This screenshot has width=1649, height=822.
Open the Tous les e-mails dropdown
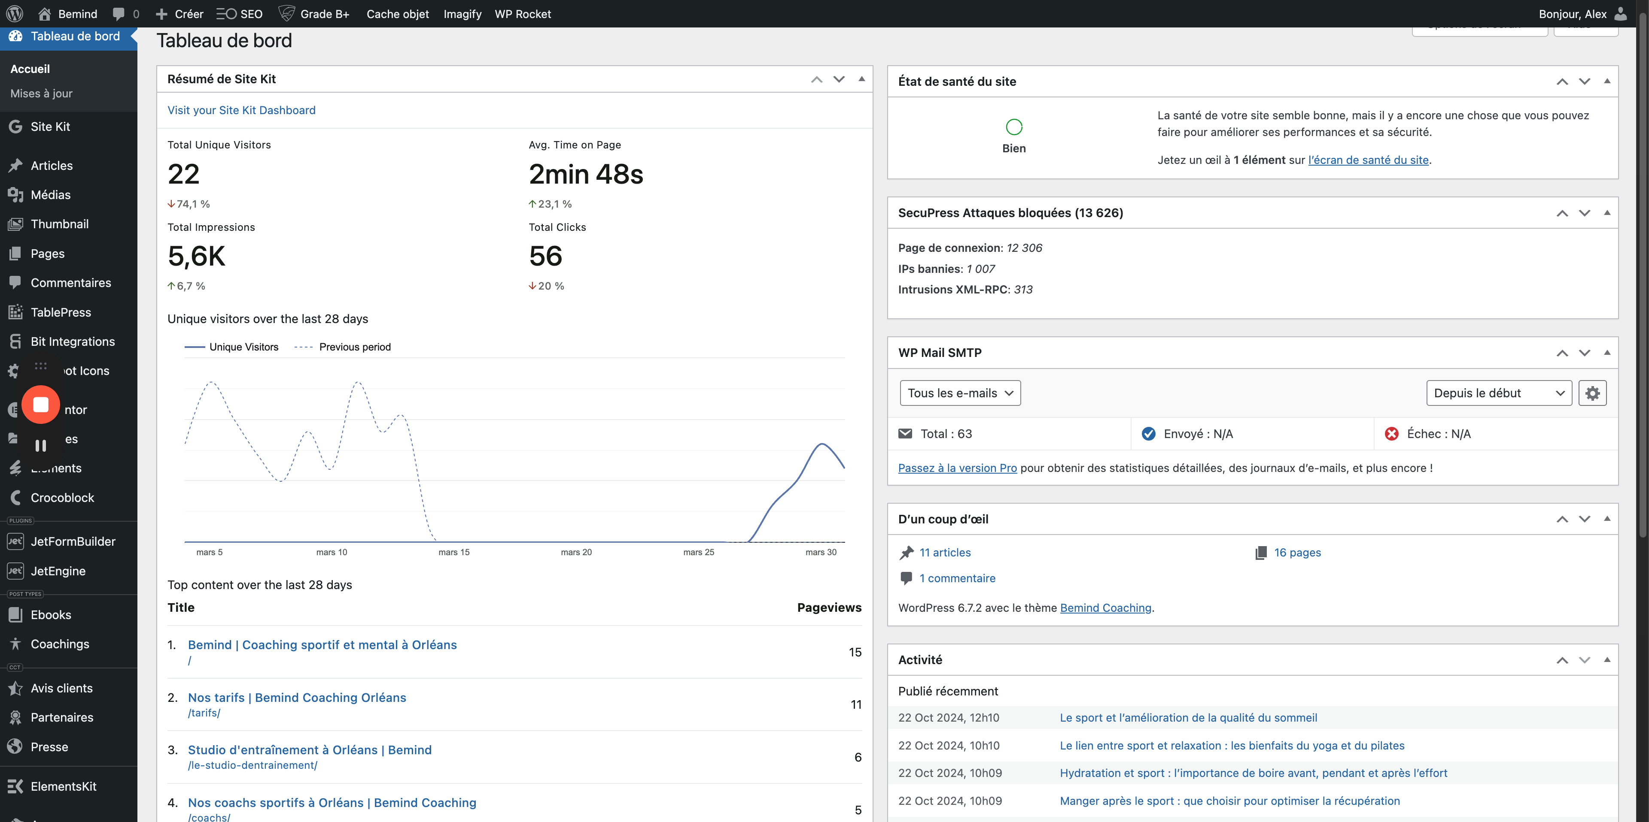(x=960, y=393)
